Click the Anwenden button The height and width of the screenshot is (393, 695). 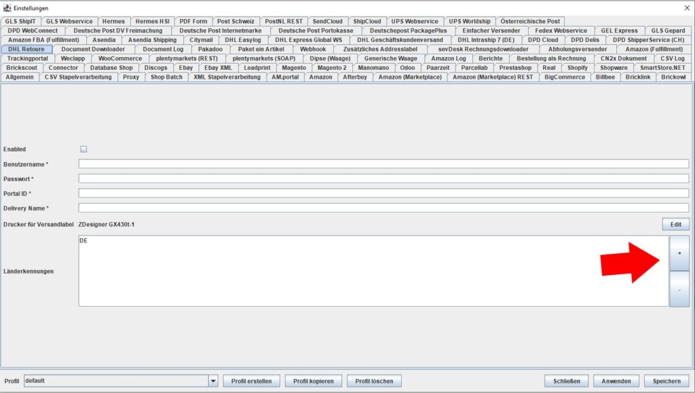pos(616,381)
